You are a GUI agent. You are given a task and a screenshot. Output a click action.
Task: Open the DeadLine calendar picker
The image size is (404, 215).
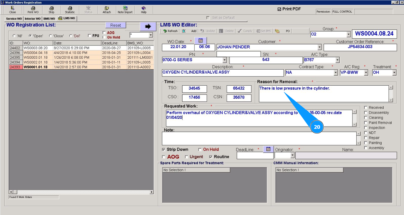point(268,149)
